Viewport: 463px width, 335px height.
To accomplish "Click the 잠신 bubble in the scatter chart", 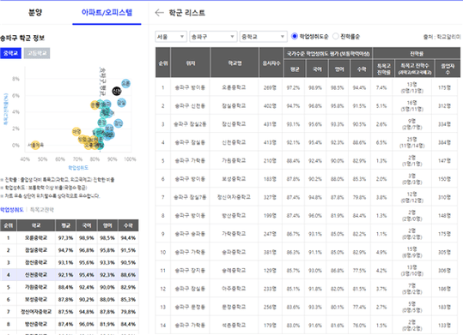I will coord(119,123).
